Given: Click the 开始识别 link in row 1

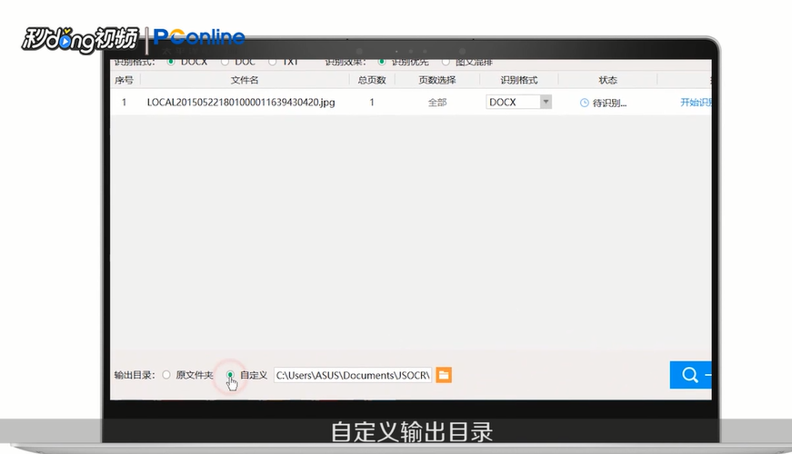Looking at the screenshot, I should pos(696,103).
